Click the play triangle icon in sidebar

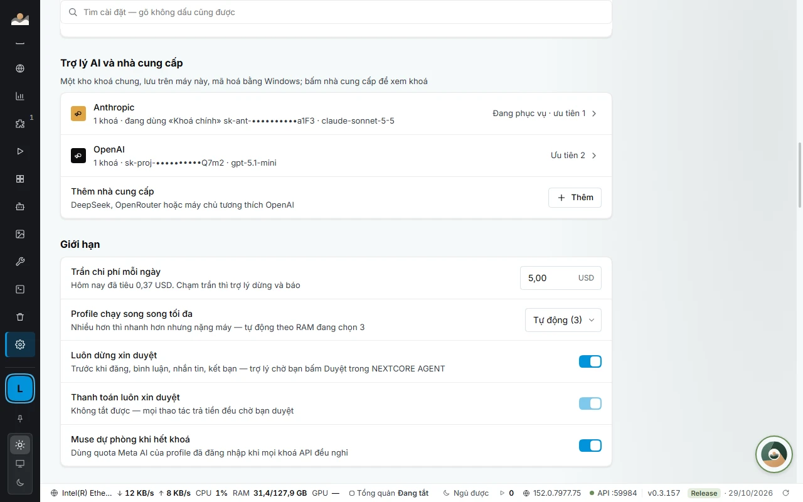pos(20,151)
